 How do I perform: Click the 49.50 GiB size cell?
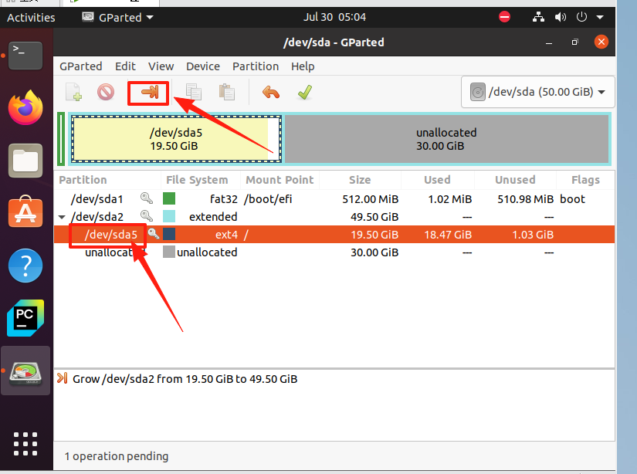click(x=374, y=217)
